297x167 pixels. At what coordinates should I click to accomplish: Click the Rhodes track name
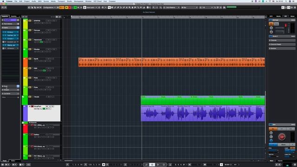[37, 49]
